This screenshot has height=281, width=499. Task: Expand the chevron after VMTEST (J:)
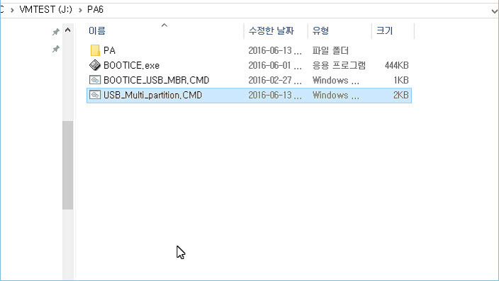(80, 10)
